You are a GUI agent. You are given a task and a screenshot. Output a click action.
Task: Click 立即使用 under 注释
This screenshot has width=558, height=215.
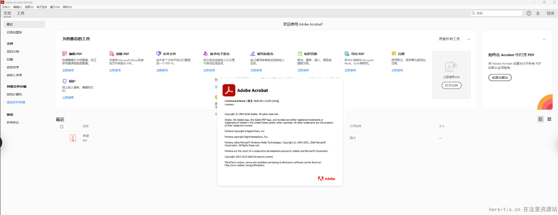click(x=397, y=70)
